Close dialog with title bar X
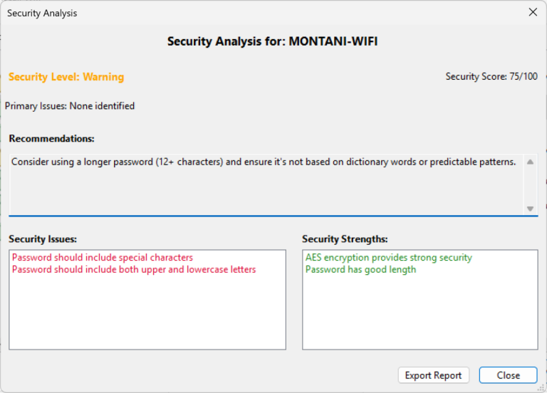The height and width of the screenshot is (393, 547). pos(532,12)
